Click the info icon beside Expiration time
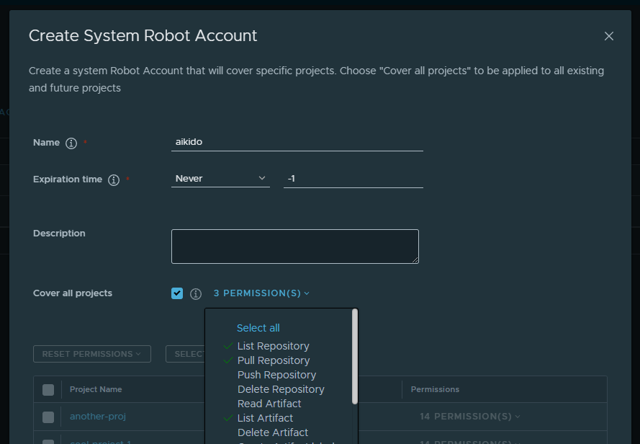This screenshot has height=444, width=640. coord(114,180)
